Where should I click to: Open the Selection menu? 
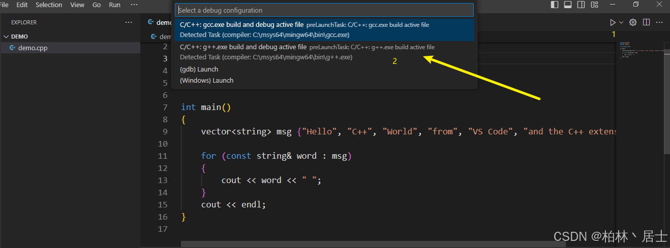[49, 5]
